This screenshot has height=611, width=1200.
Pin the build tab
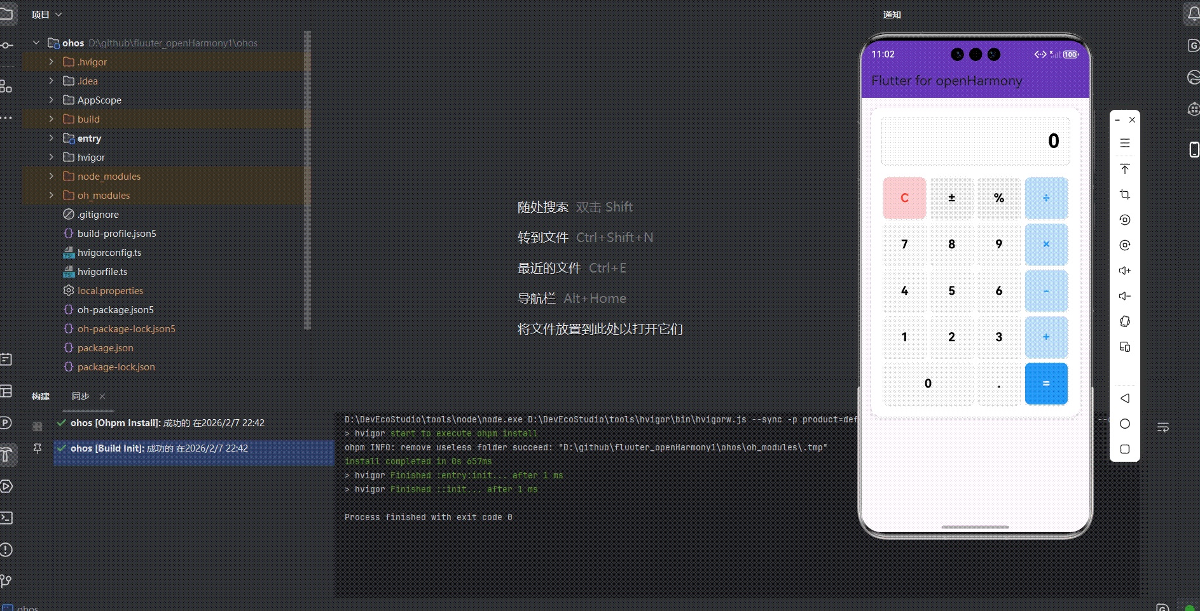(38, 449)
